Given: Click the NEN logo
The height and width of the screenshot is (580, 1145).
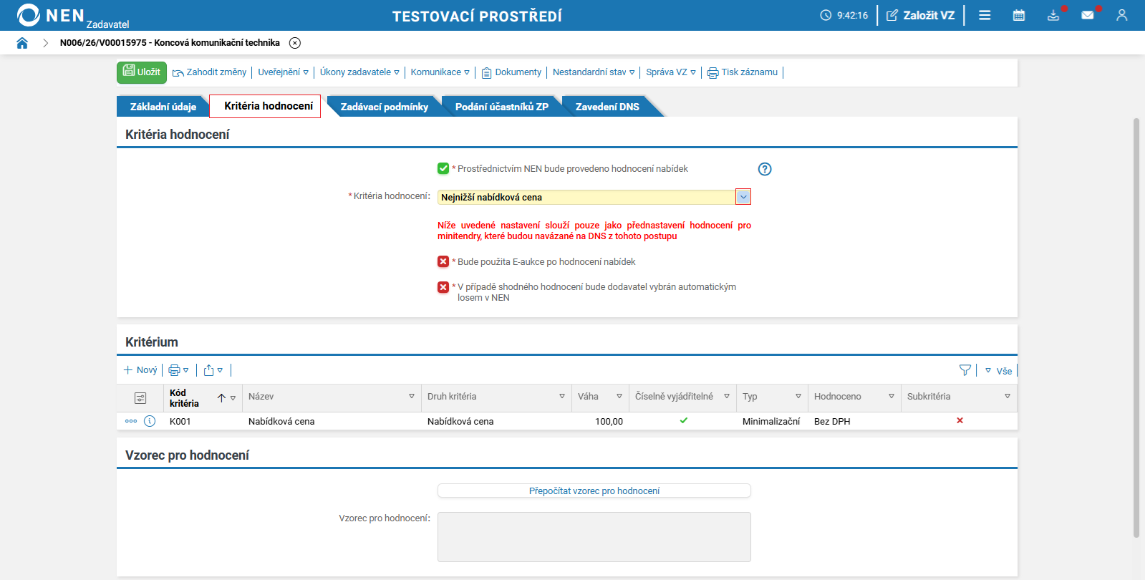Looking at the screenshot, I should pos(50,15).
